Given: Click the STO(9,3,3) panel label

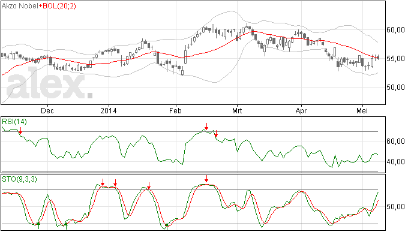Looking at the screenshot, I should (20, 179).
